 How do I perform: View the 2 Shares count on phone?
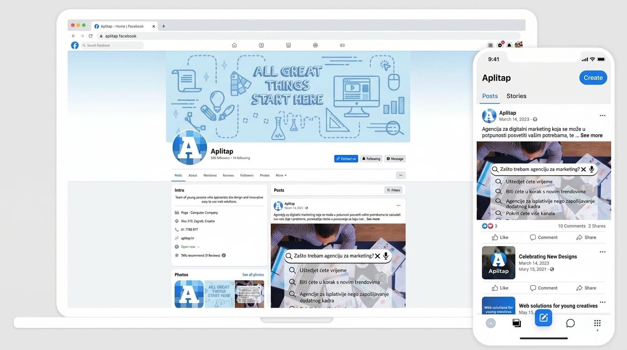[597, 226]
